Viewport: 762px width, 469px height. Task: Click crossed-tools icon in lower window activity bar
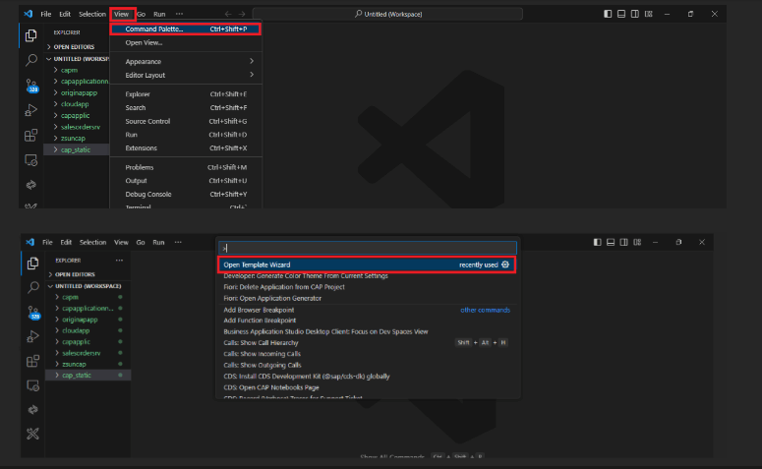(x=33, y=434)
